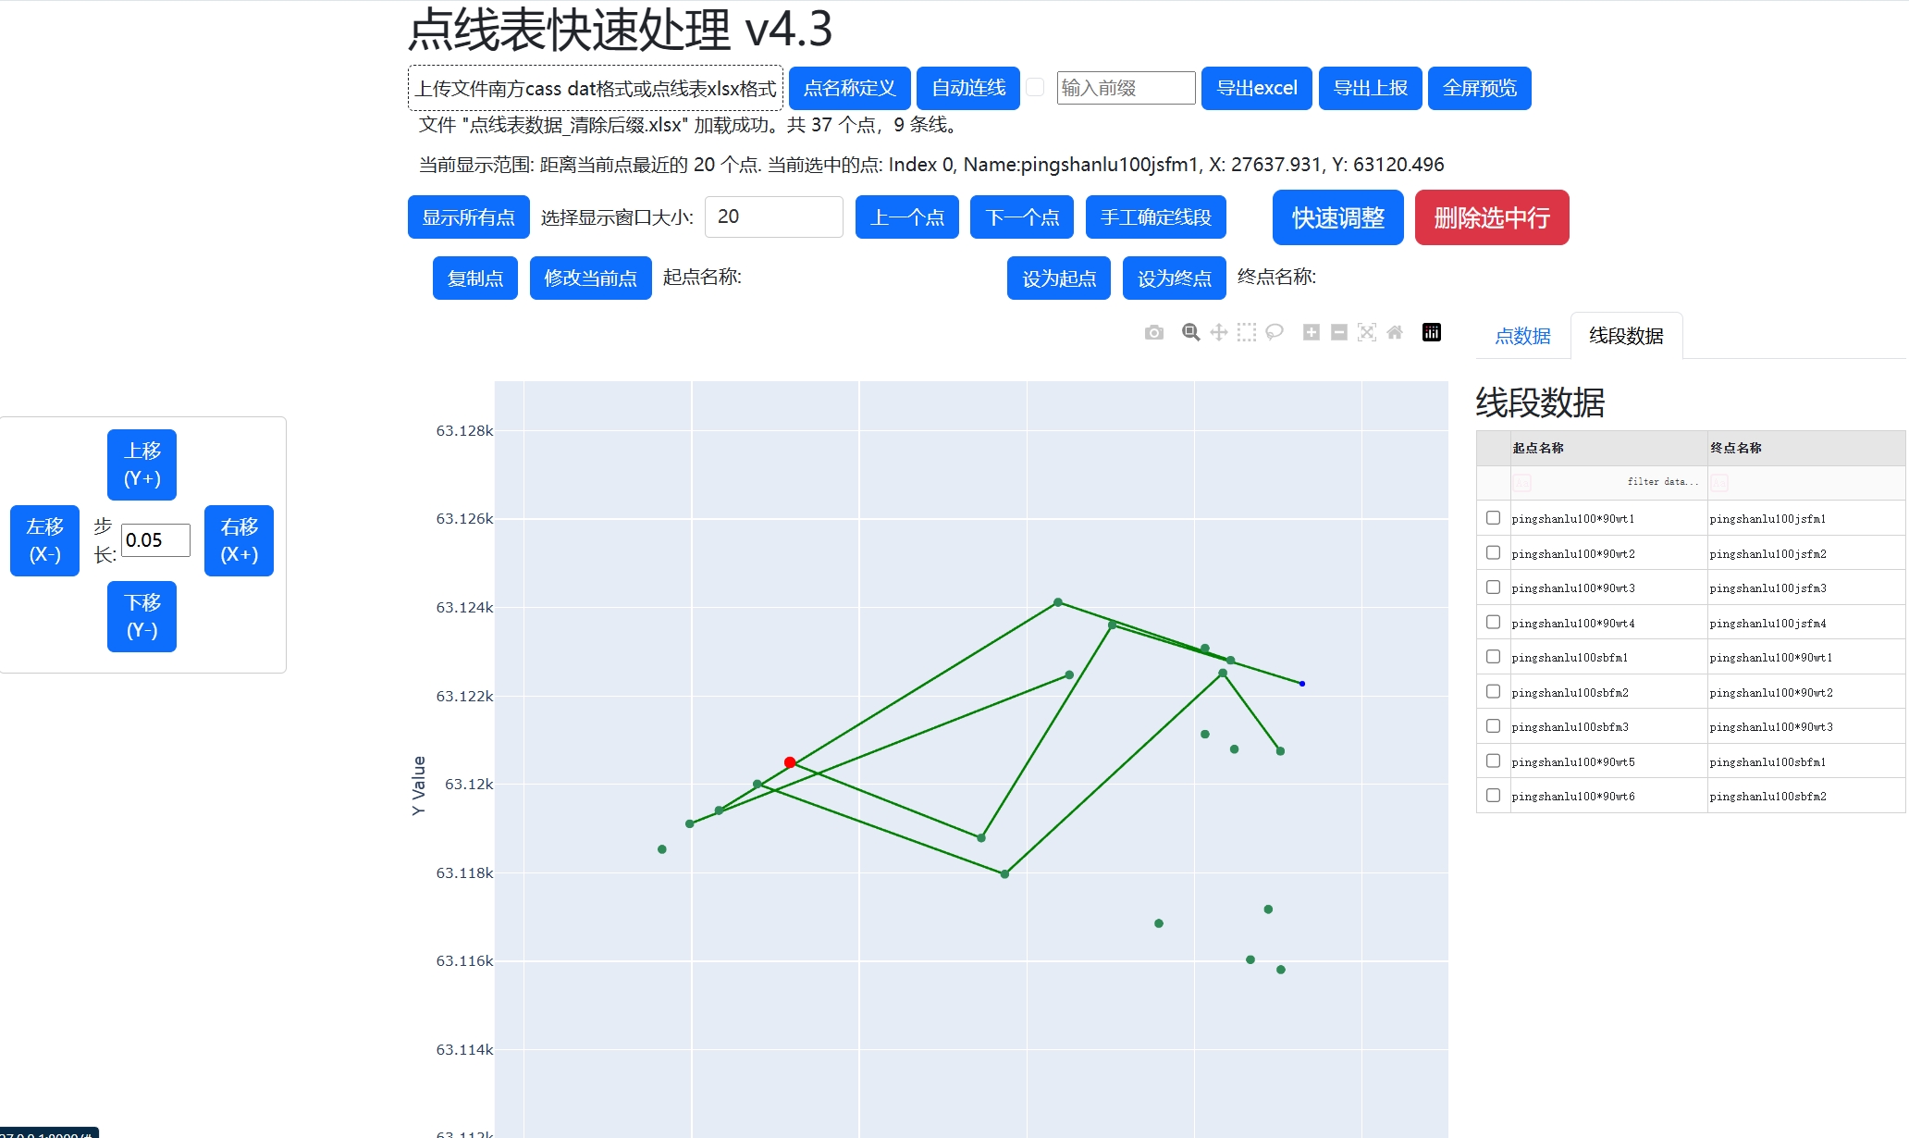Screen dimensions: 1909x1138
Task: Focus the 步长 step input field
Action: point(155,540)
